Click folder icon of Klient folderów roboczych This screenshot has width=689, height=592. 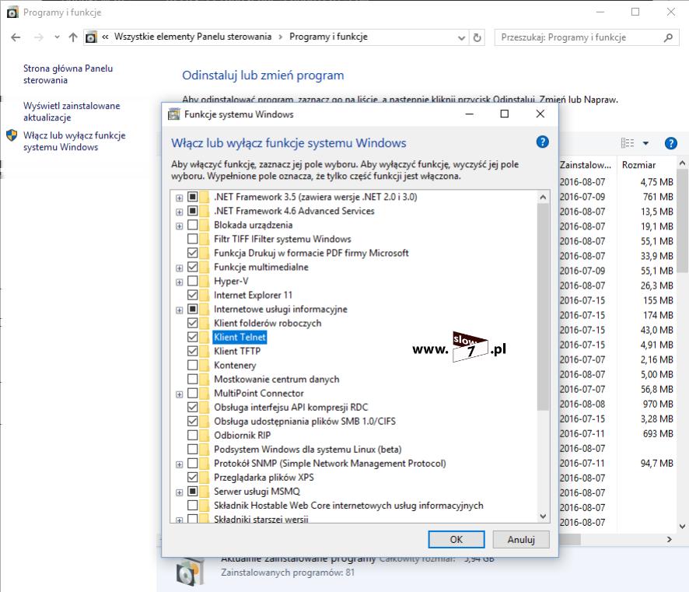coord(205,323)
